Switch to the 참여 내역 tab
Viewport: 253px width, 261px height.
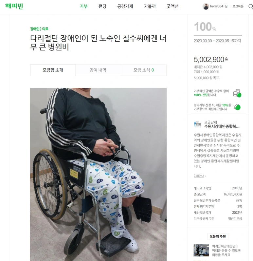tap(98, 70)
